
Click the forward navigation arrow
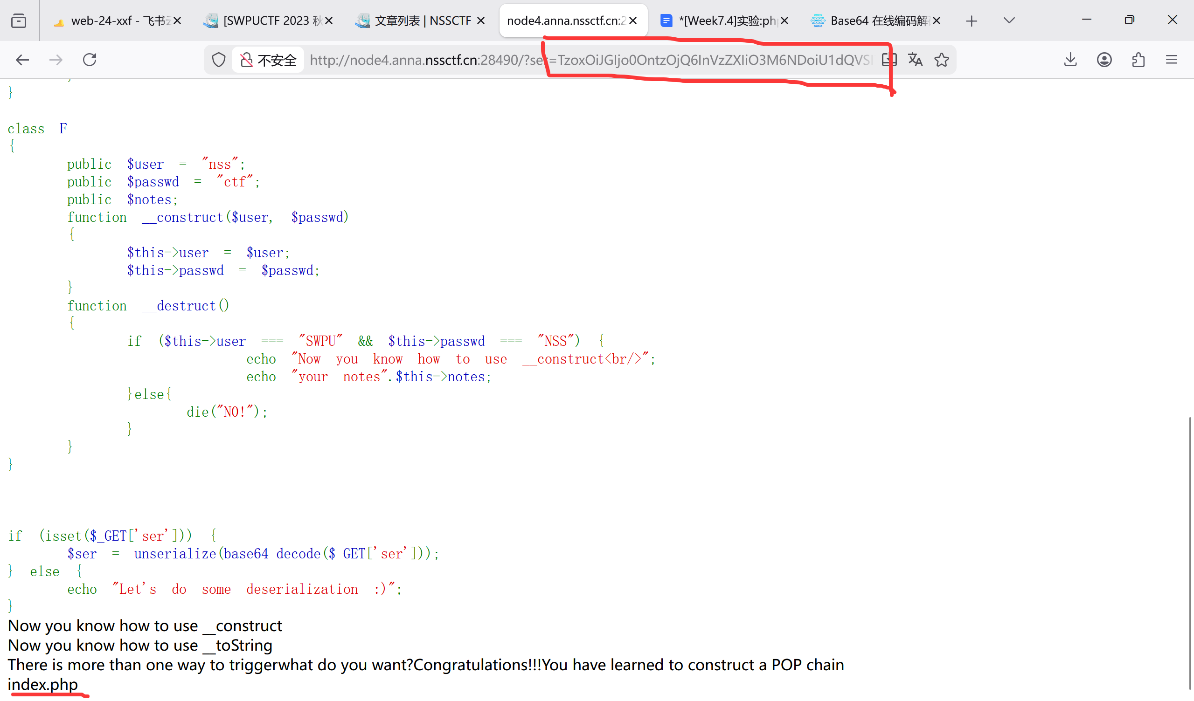(56, 60)
